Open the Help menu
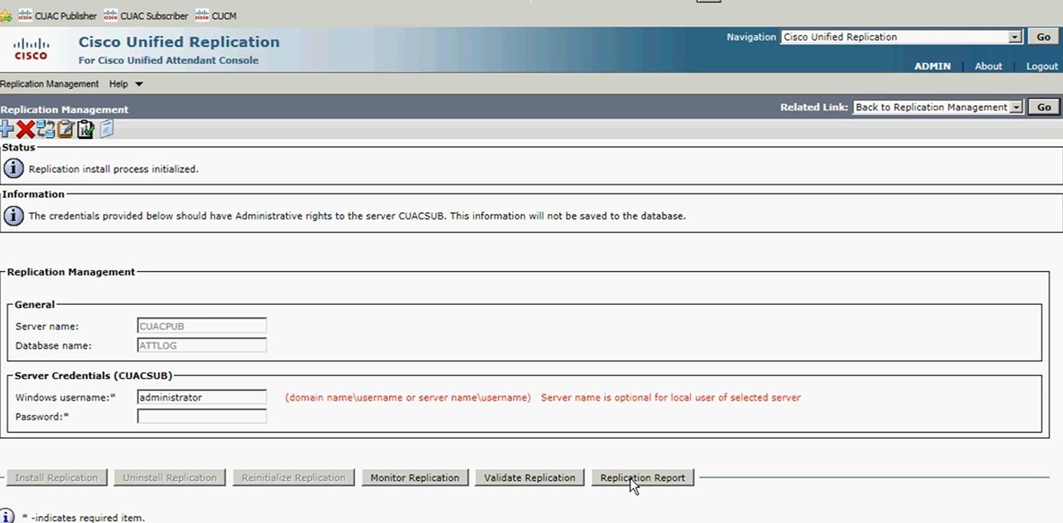Viewport: 1063px width, 523px height. click(119, 84)
